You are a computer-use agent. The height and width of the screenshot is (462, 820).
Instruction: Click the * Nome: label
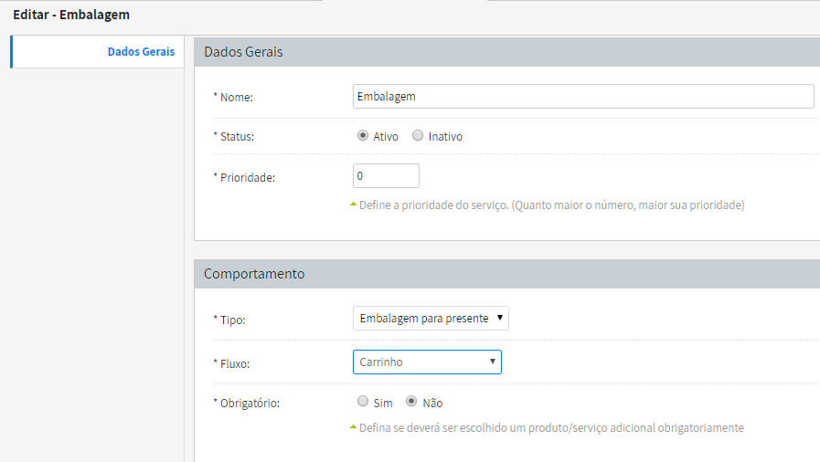pyautogui.click(x=233, y=97)
